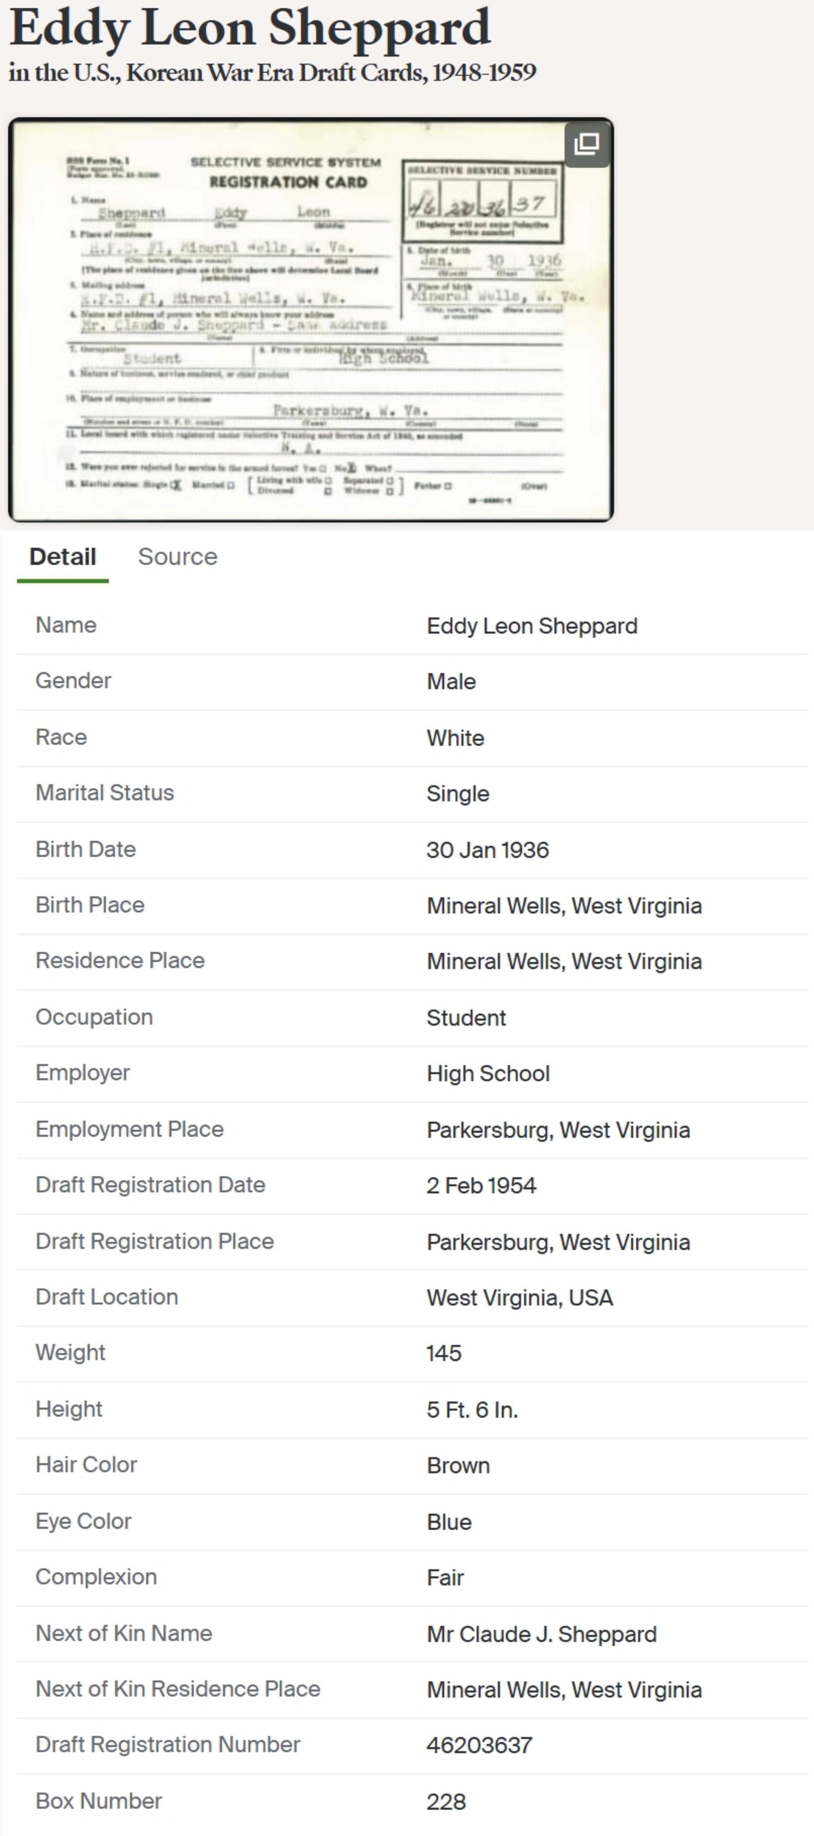Click the Next of Kin Residence Place label

[177, 1689]
